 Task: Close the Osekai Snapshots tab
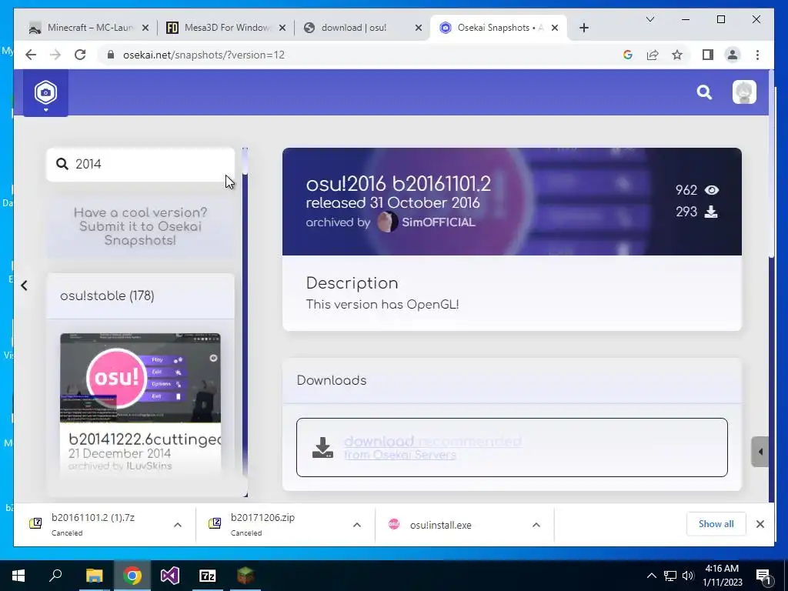point(555,28)
